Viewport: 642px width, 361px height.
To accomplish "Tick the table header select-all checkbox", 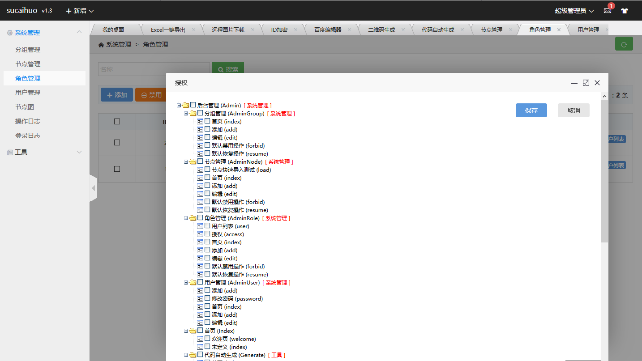I will point(117,121).
